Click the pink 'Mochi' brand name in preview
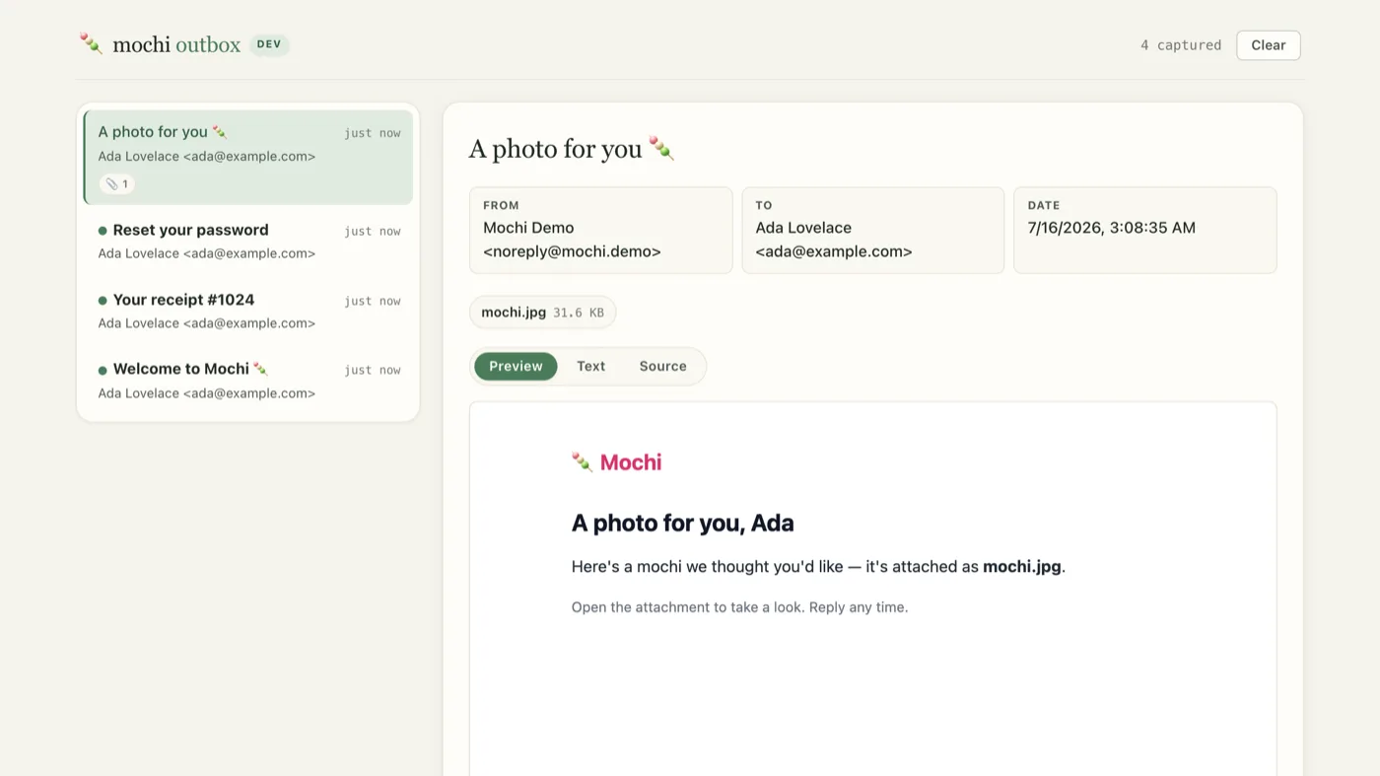The width and height of the screenshot is (1380, 776). point(631,461)
